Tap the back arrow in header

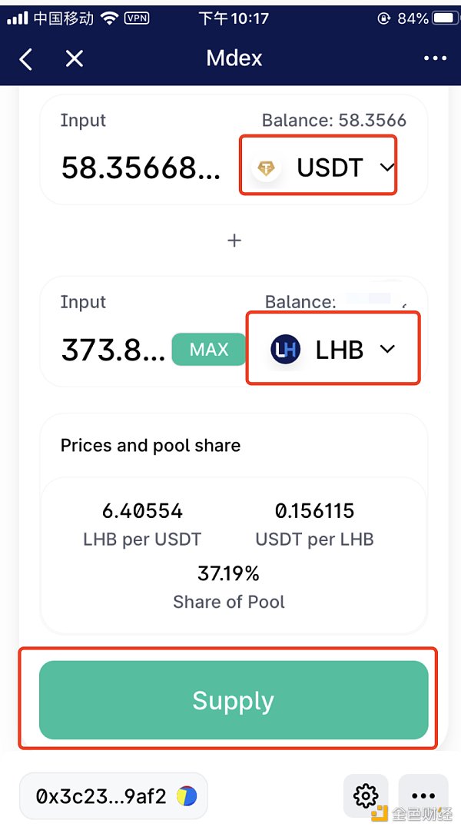point(25,58)
